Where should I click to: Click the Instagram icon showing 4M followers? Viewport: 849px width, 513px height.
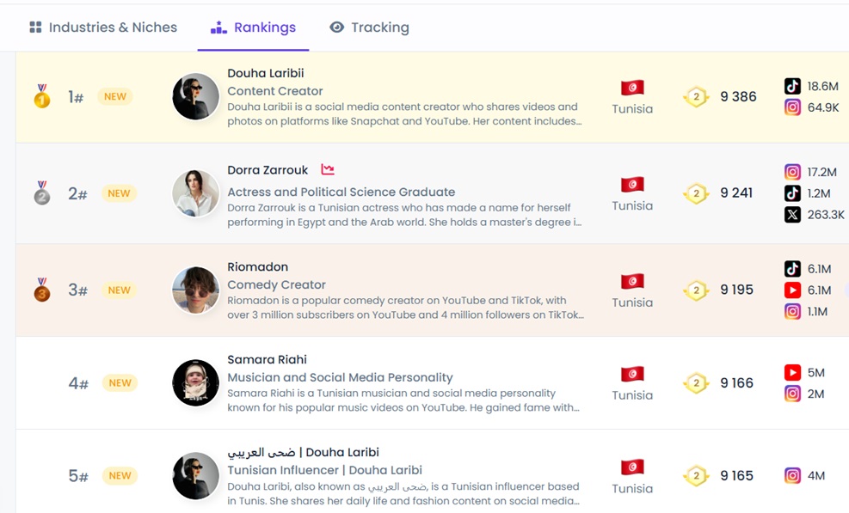[x=792, y=475]
